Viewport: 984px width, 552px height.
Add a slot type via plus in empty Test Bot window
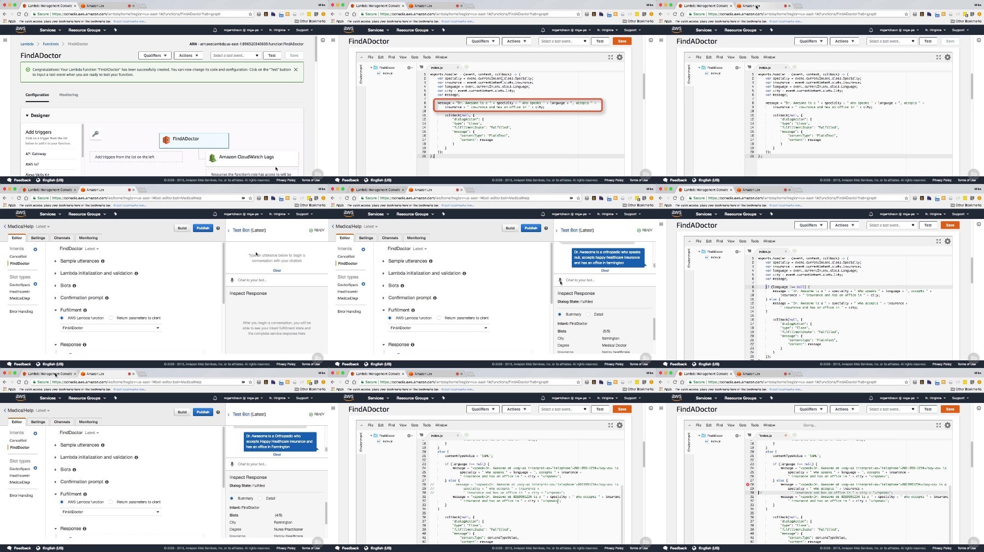[36, 284]
